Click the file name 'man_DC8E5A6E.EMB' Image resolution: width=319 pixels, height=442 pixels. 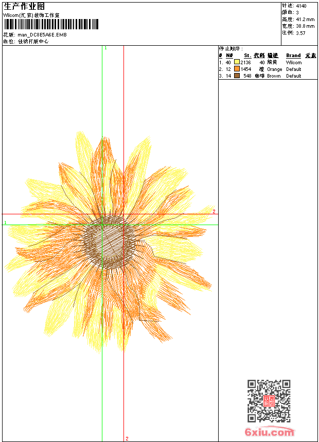tap(42, 34)
